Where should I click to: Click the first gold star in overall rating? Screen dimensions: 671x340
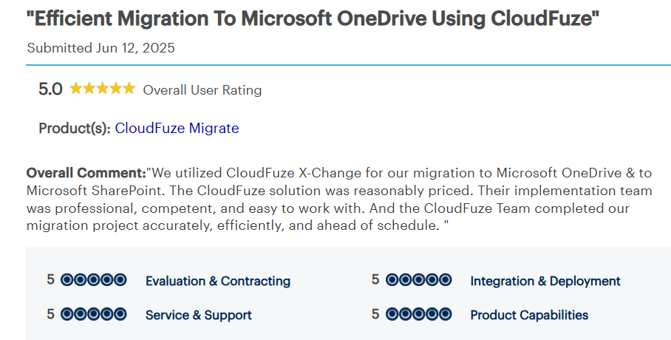coord(75,89)
